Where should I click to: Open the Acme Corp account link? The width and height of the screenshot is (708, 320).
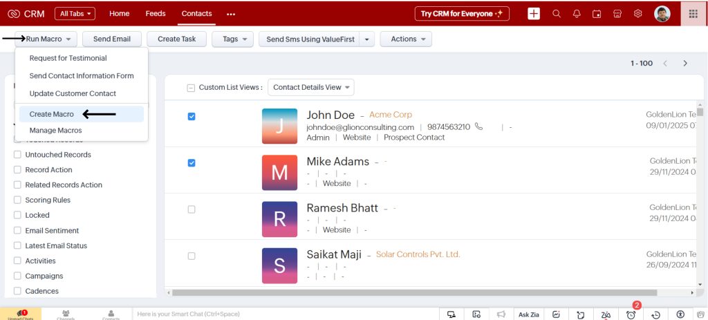[x=390, y=115]
